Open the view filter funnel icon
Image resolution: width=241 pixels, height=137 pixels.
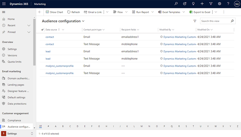click(x=195, y=21)
